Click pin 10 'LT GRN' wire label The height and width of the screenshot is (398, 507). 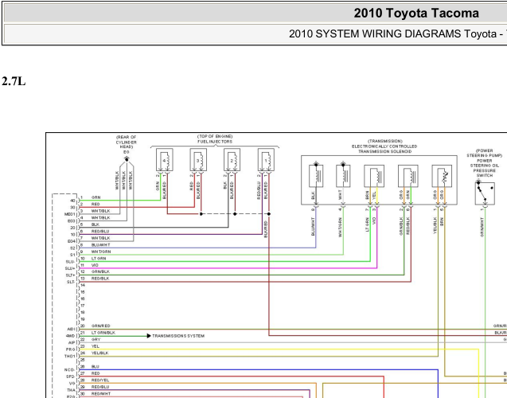point(99,259)
